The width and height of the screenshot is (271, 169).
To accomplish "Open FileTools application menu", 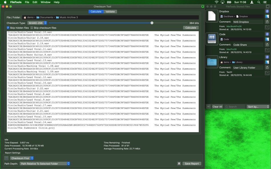I will tap(16, 2).
